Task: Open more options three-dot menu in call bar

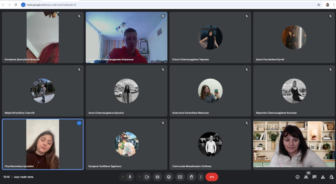Action: 200,177
